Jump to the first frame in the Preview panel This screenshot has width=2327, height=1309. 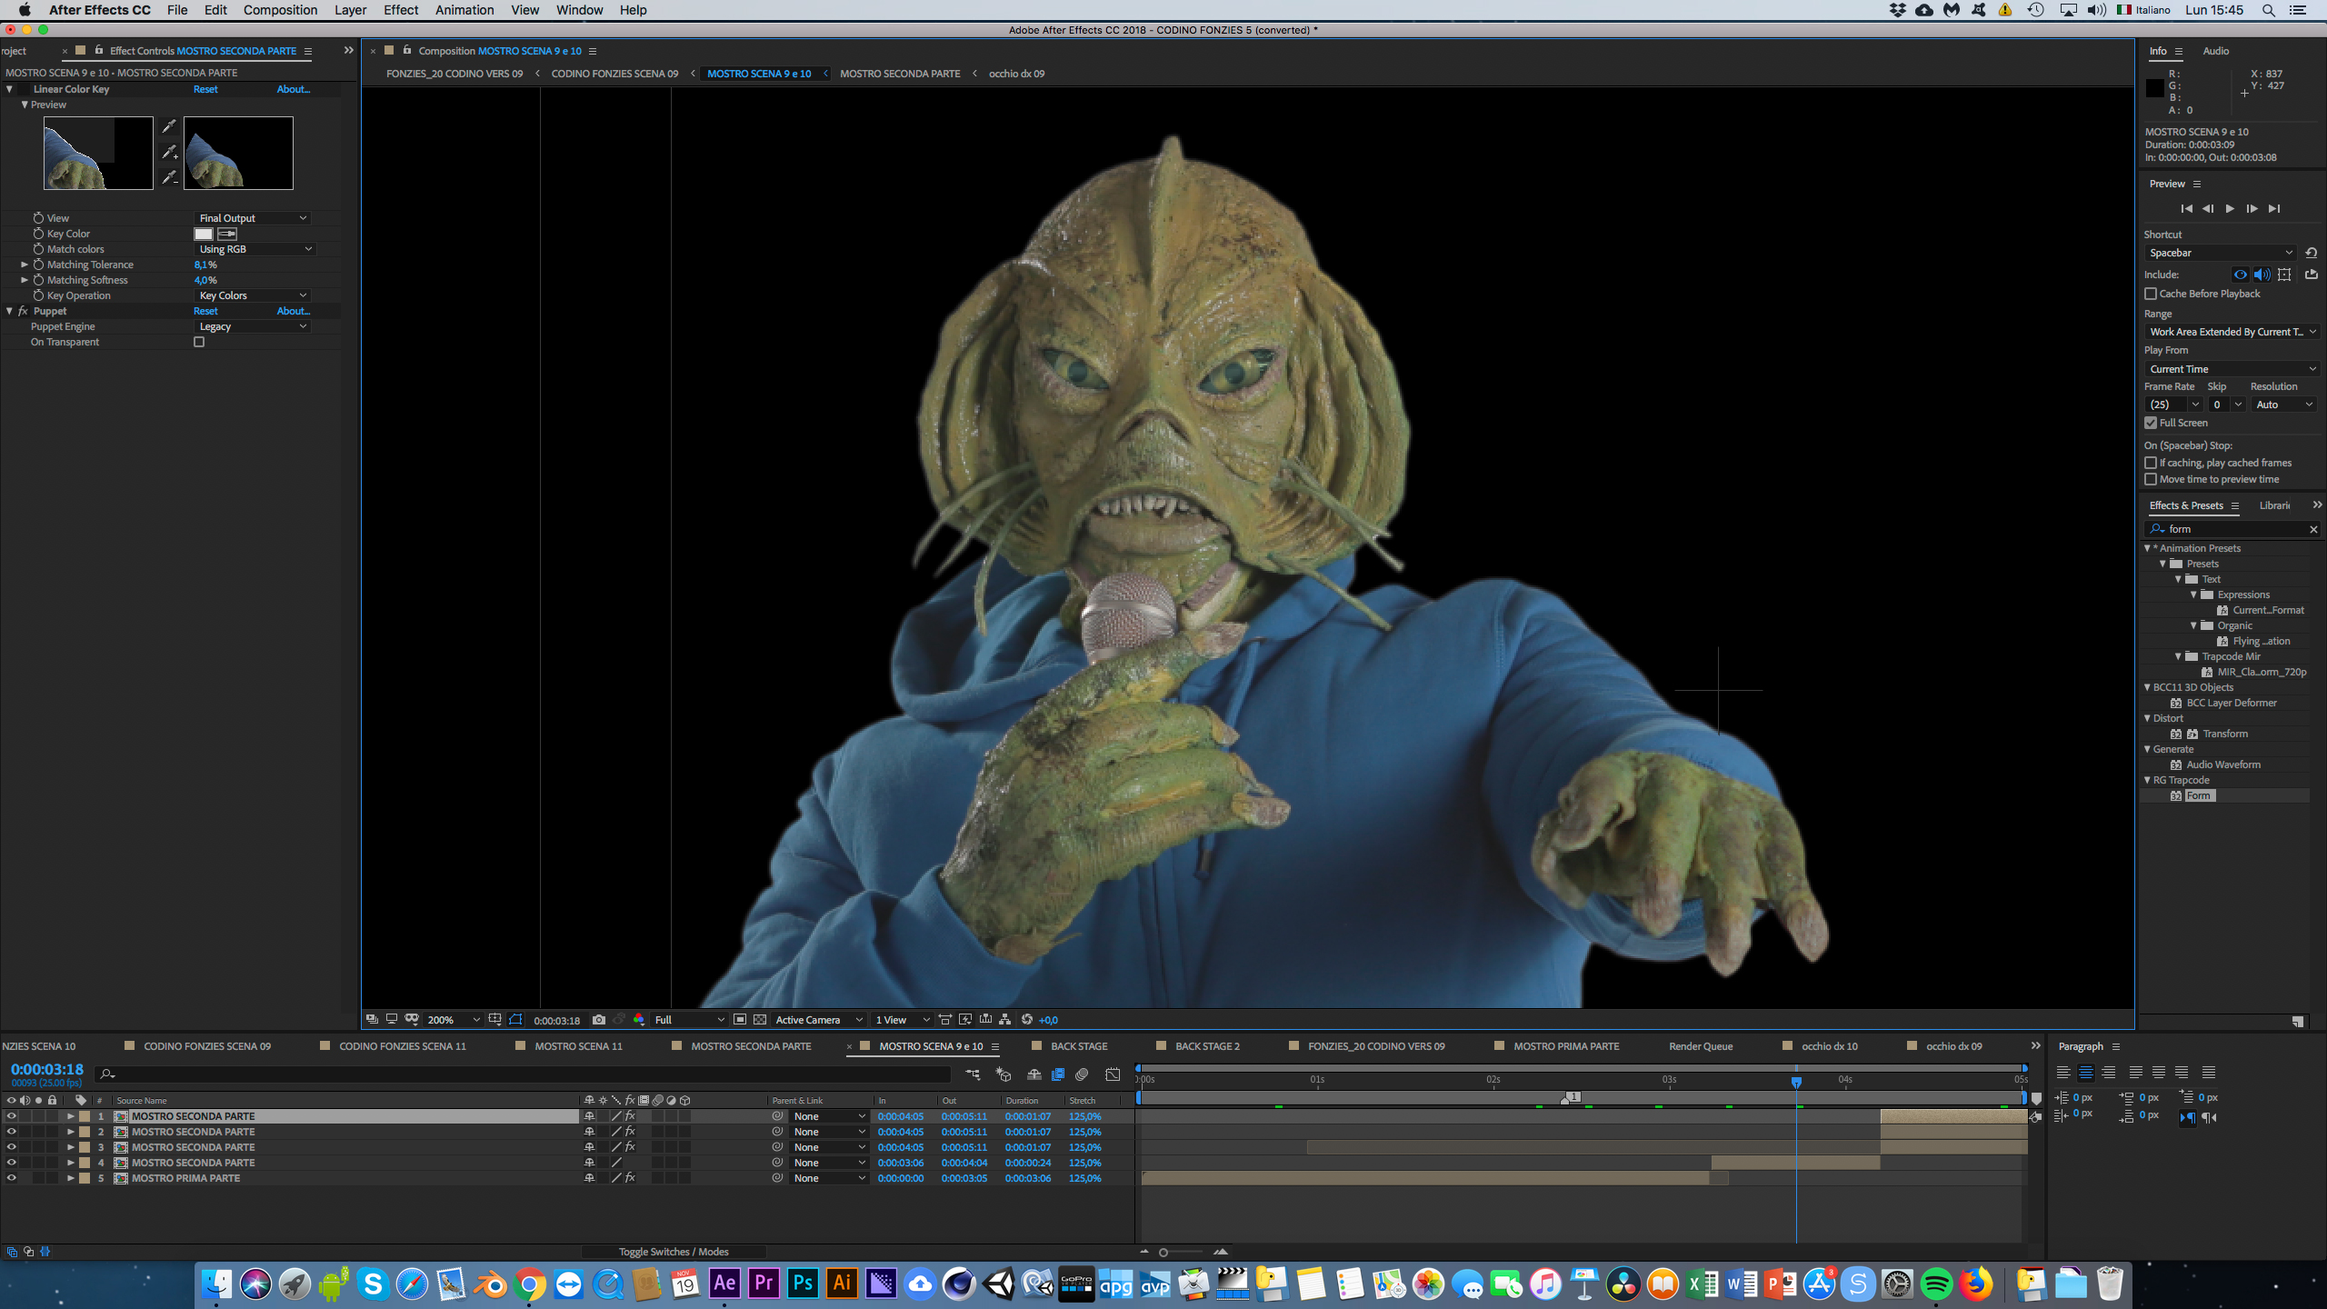[x=2186, y=209]
